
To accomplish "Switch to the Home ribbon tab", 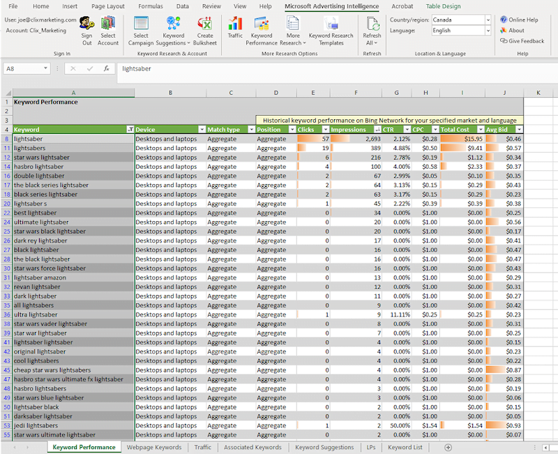I will pos(41,6).
